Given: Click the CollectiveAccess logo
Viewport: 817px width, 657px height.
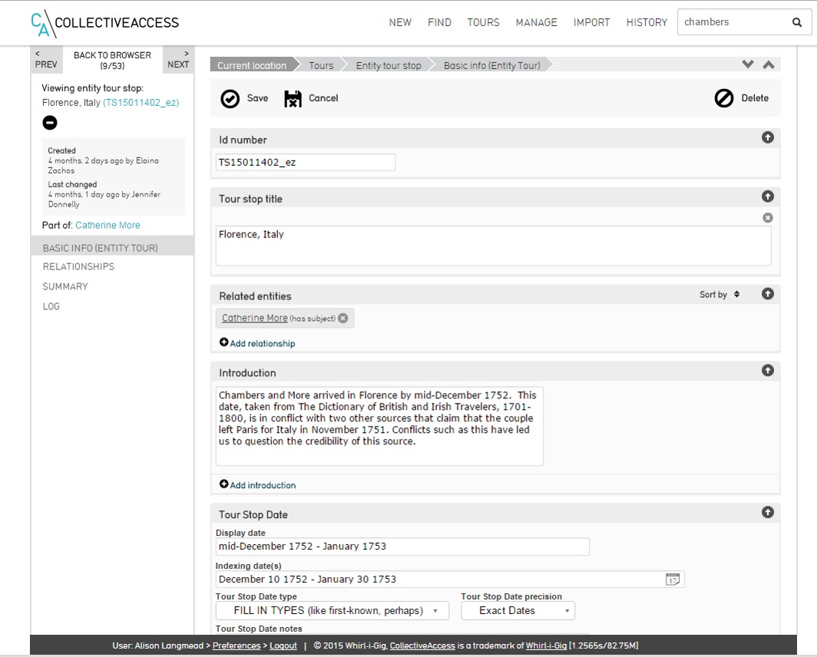Looking at the screenshot, I should click(x=104, y=23).
